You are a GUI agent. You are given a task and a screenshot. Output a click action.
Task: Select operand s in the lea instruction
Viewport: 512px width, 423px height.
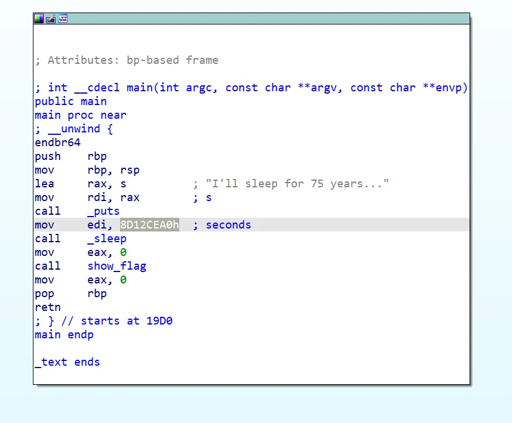tap(123, 184)
